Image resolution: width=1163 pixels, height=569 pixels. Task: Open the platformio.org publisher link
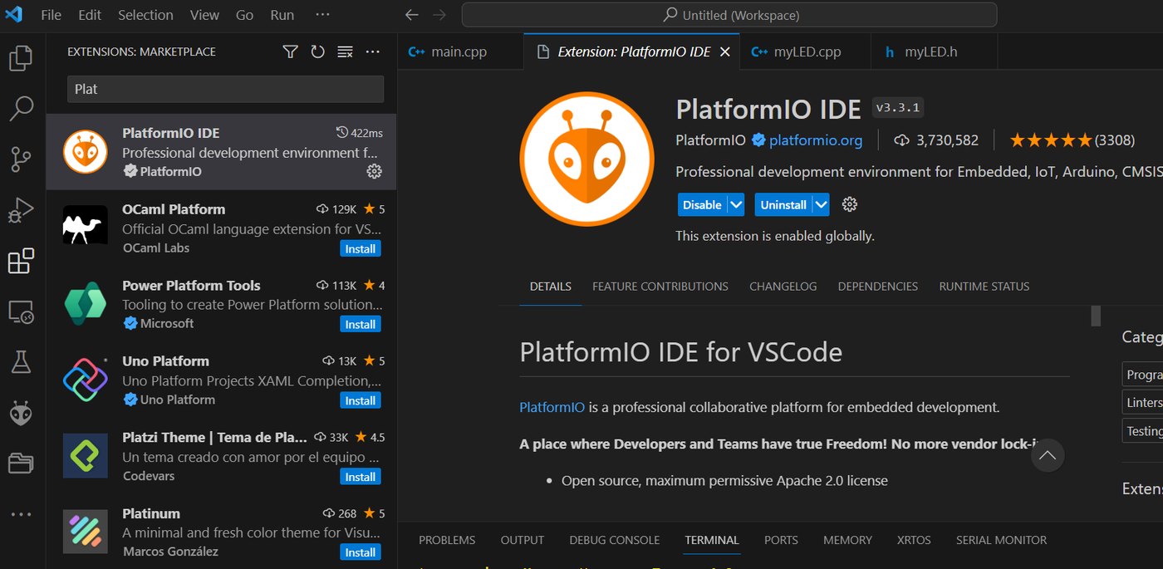click(x=816, y=140)
